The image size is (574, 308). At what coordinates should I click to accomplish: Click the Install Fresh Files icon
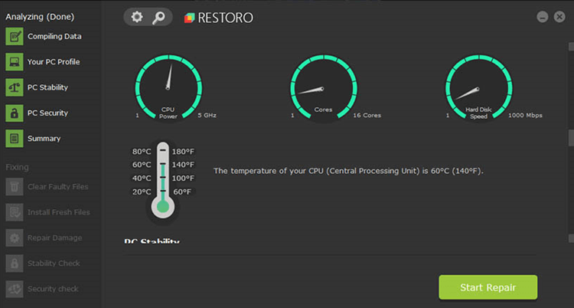point(15,212)
